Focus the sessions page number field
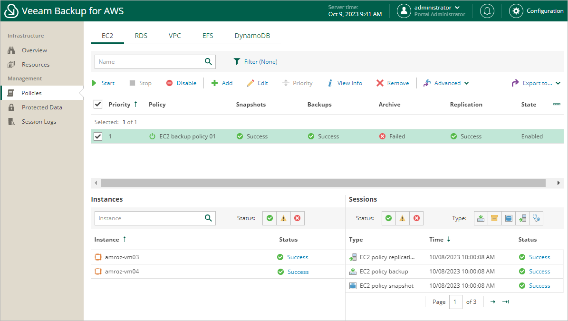This screenshot has width=568, height=321. point(456,302)
